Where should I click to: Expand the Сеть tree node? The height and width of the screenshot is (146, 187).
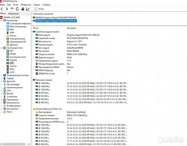(1, 91)
